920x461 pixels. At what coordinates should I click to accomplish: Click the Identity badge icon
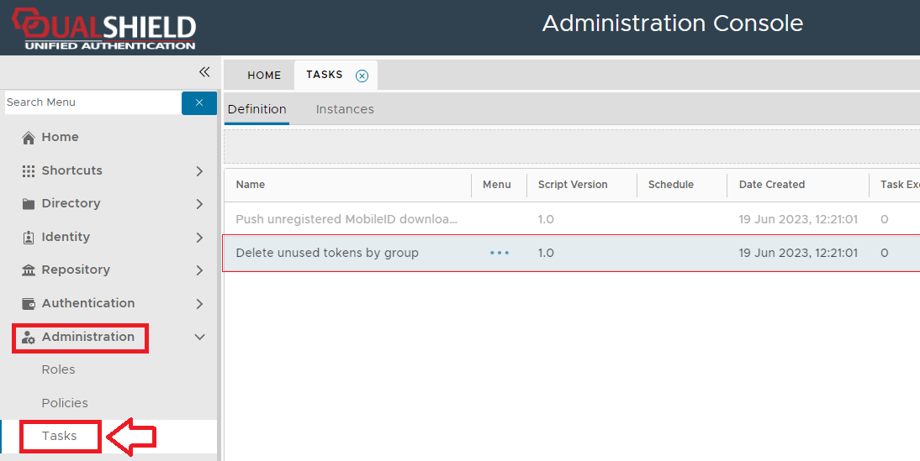[x=29, y=238]
